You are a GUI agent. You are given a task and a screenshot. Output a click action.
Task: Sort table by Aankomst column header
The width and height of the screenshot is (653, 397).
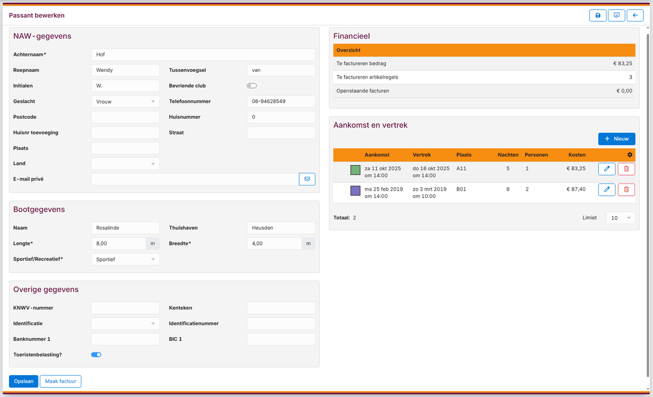(377, 155)
